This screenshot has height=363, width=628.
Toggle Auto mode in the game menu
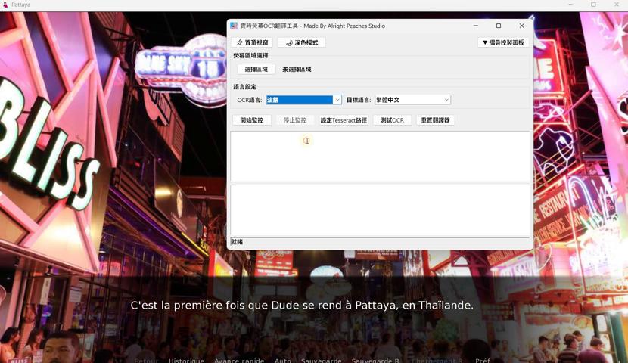click(283, 360)
